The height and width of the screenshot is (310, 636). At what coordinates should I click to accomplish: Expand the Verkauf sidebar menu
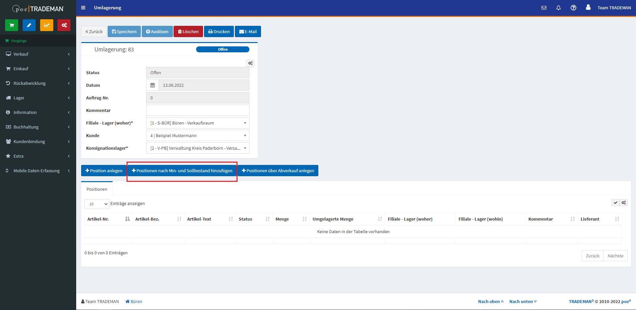pyautogui.click(x=38, y=54)
